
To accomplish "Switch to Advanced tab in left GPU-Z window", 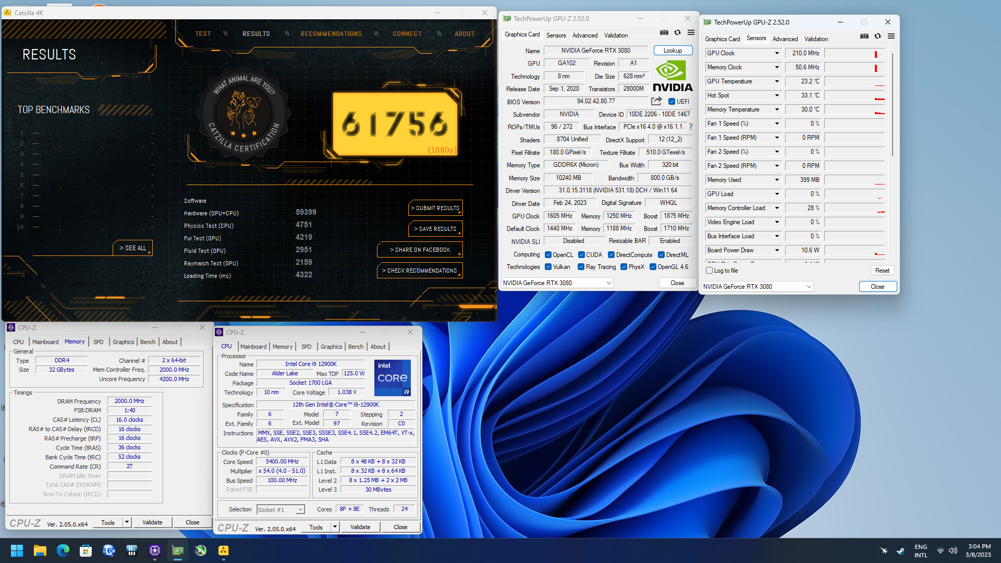I will 585,35.
